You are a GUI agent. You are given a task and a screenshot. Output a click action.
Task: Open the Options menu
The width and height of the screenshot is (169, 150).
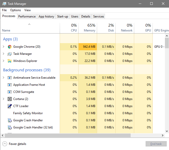pos(16,10)
